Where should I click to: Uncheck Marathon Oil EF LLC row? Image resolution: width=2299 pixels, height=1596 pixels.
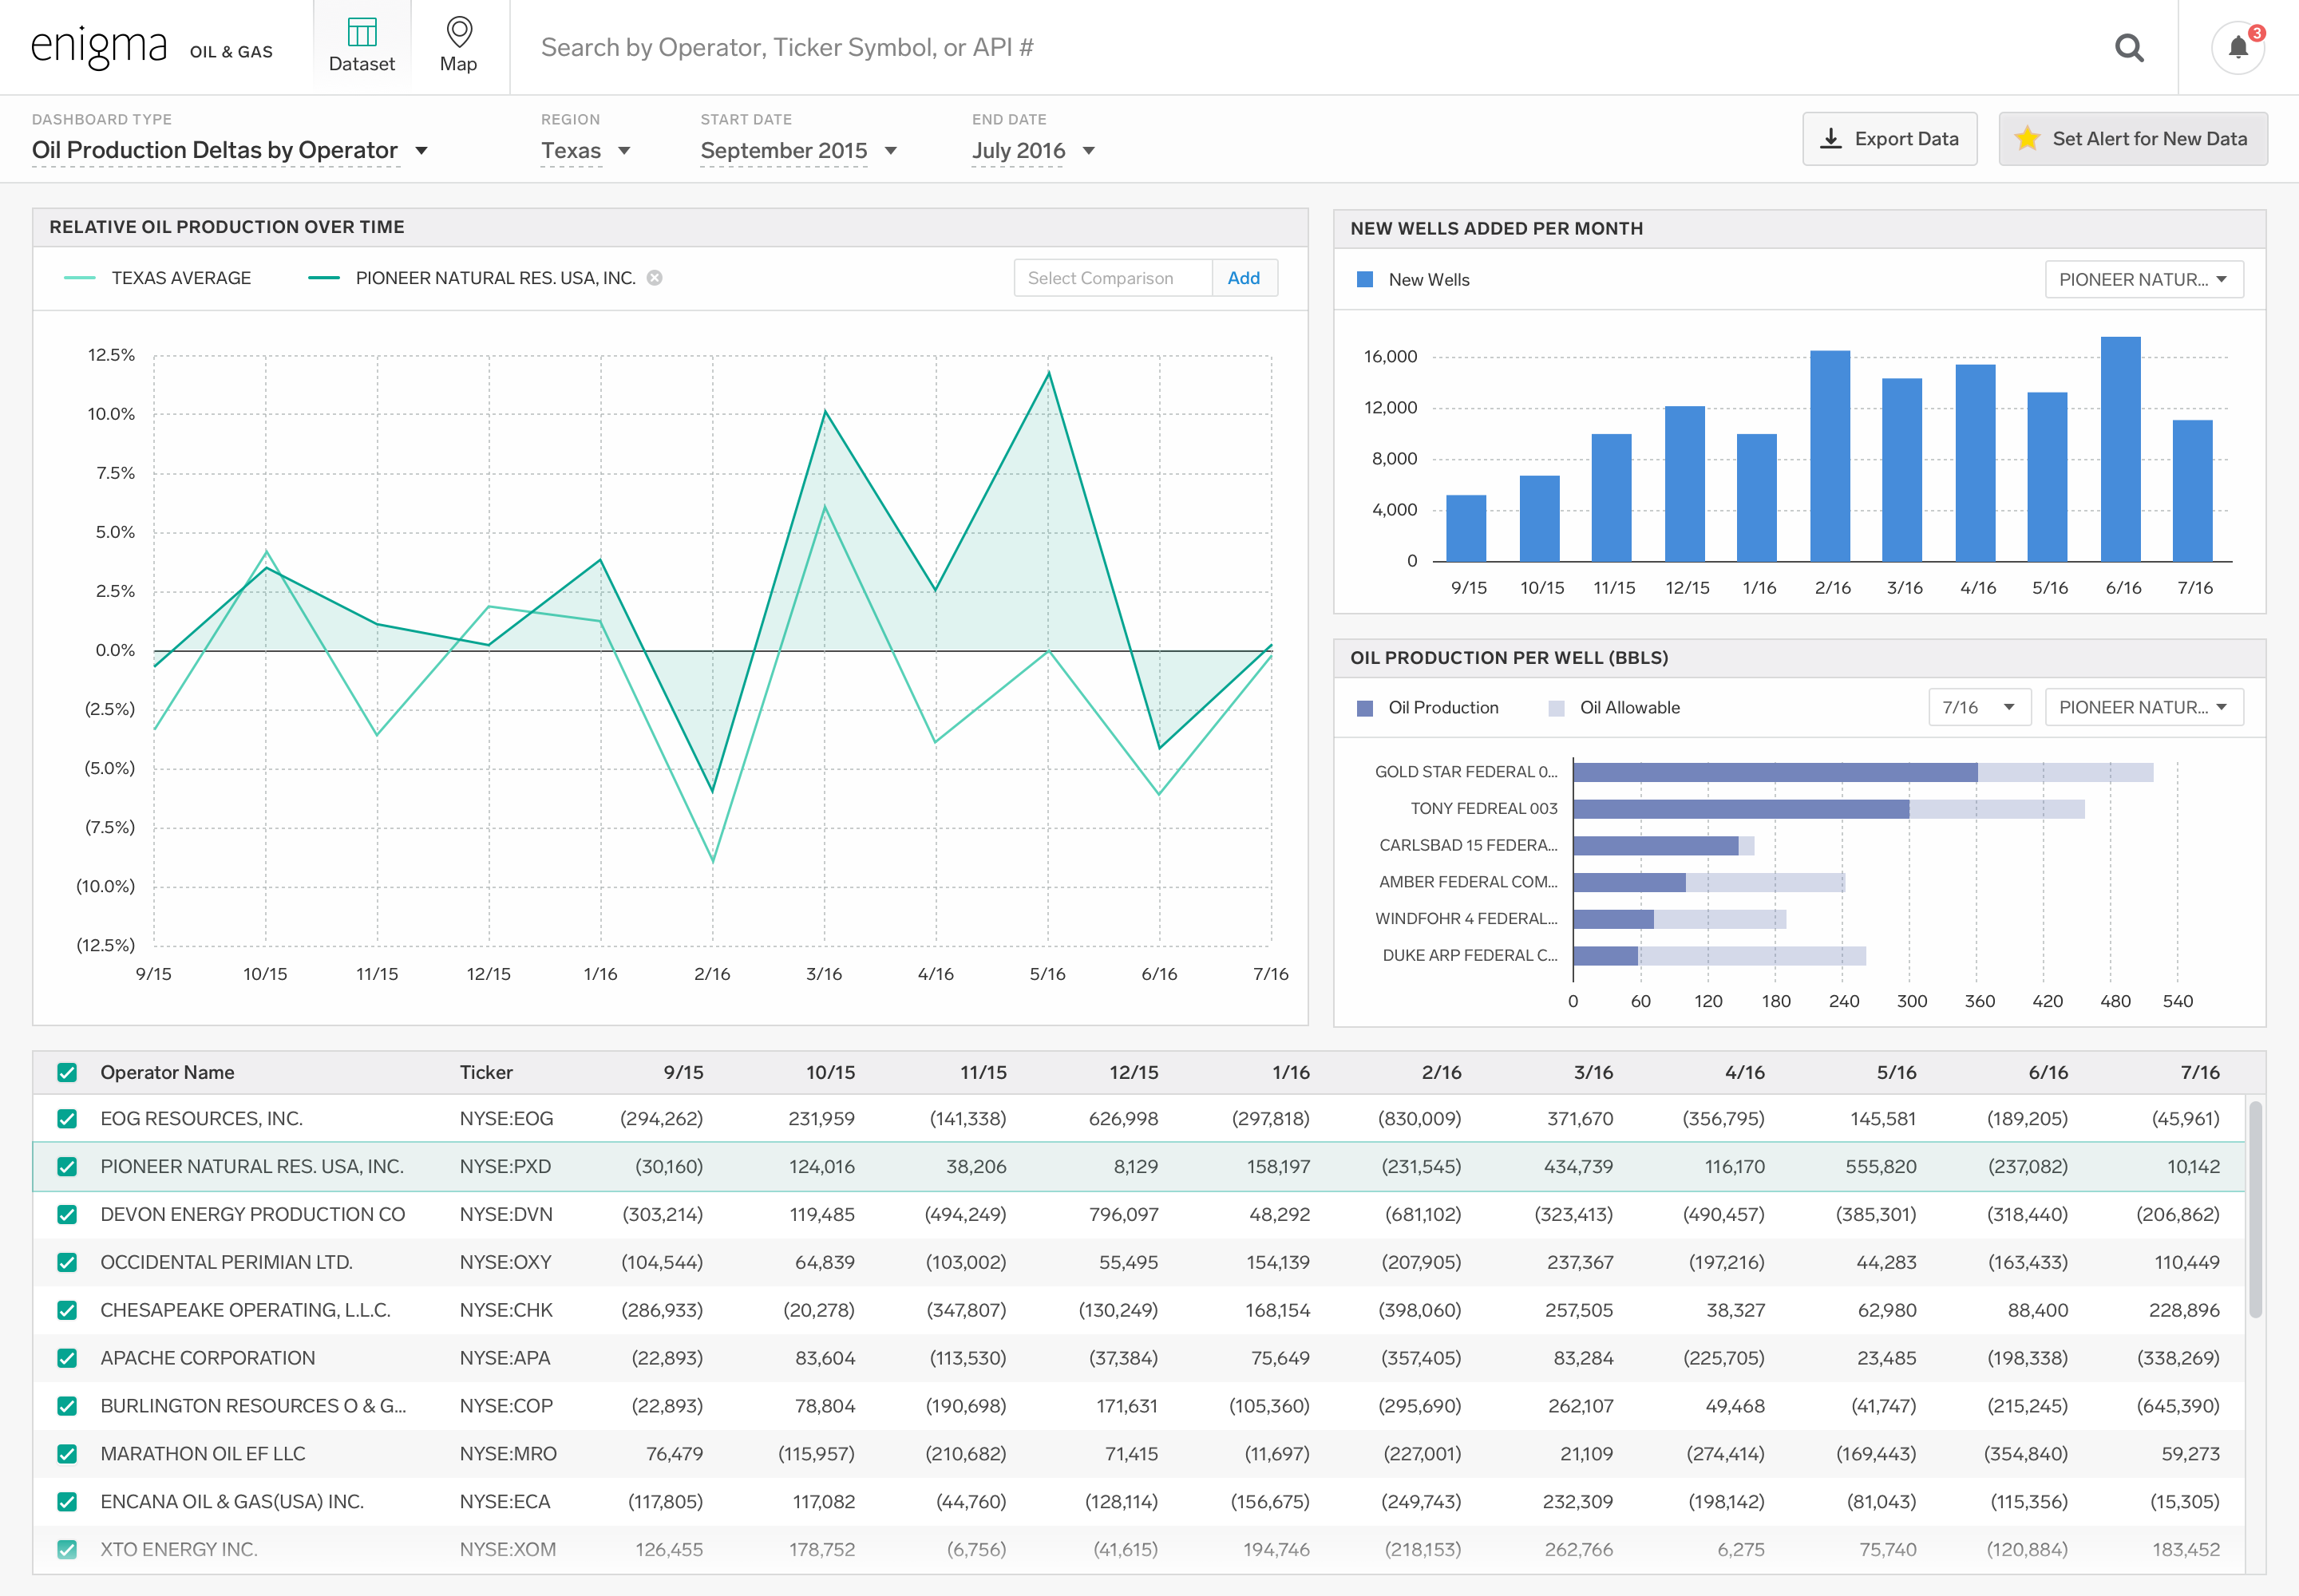tap(67, 1454)
